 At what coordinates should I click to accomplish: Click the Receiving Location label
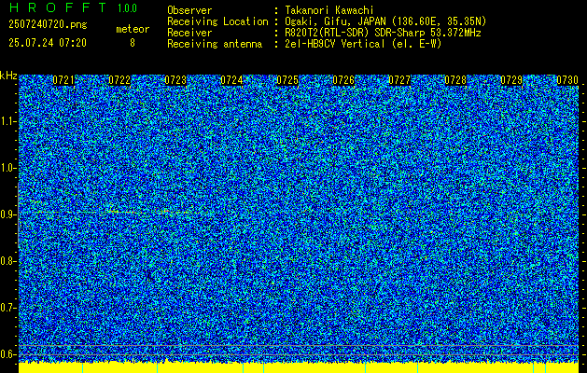(217, 21)
